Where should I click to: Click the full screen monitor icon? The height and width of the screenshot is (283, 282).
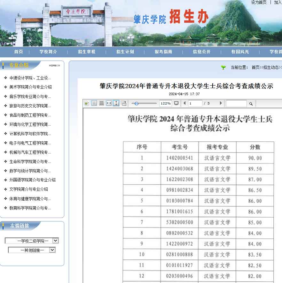[176, 103]
